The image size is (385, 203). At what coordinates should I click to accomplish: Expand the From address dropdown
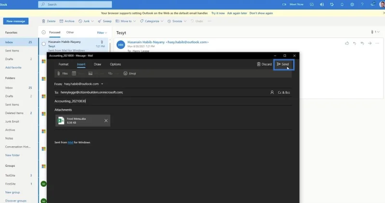click(102, 84)
